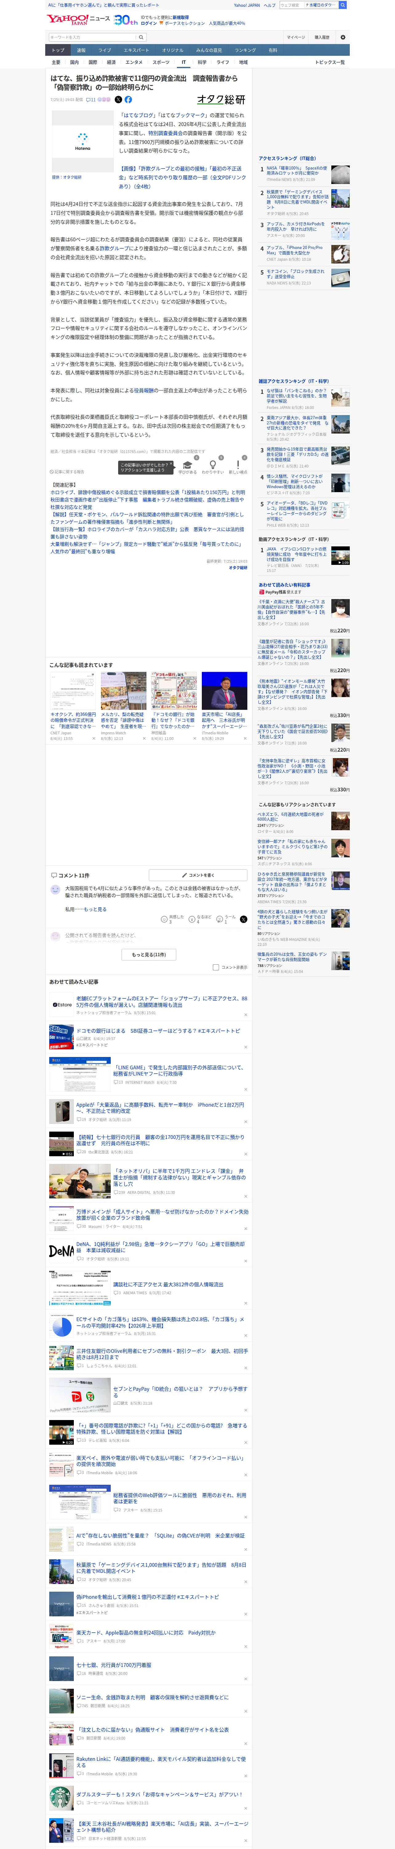
Task: Open the comment count bubble under the headline
Action: (x=91, y=100)
